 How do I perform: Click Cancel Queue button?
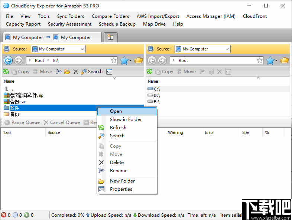[62, 122]
